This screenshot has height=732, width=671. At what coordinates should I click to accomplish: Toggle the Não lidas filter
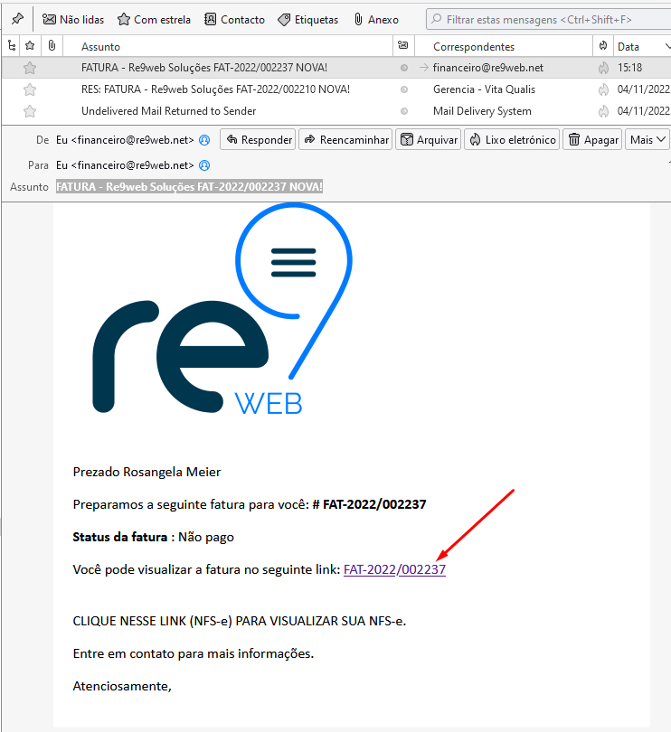73,20
